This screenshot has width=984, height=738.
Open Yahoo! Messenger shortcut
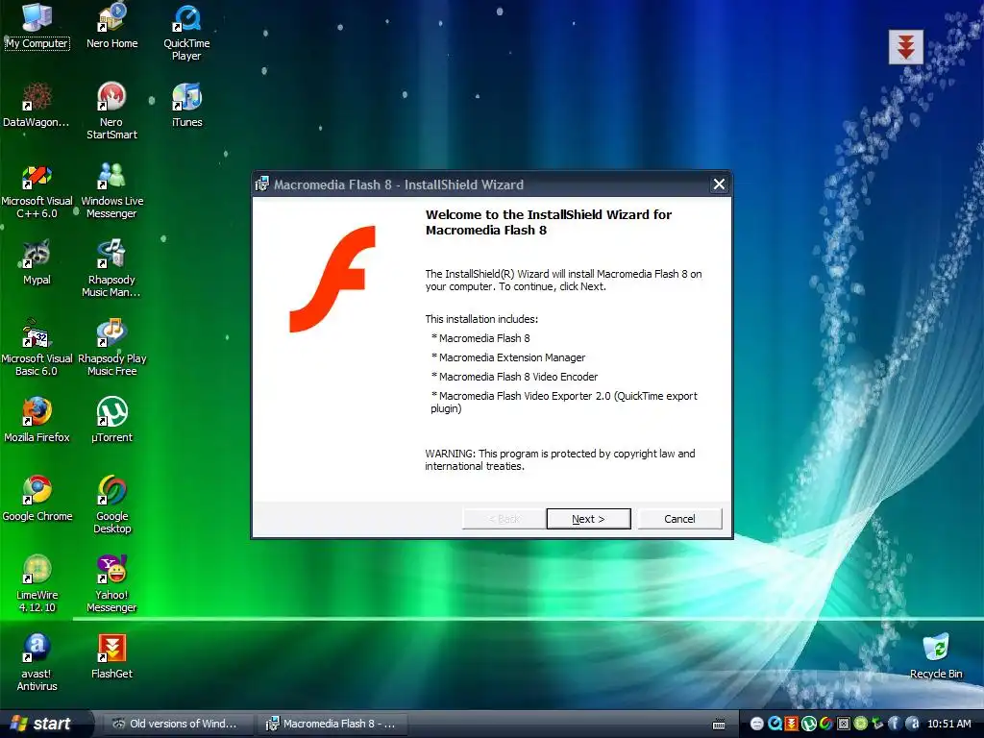click(x=111, y=583)
